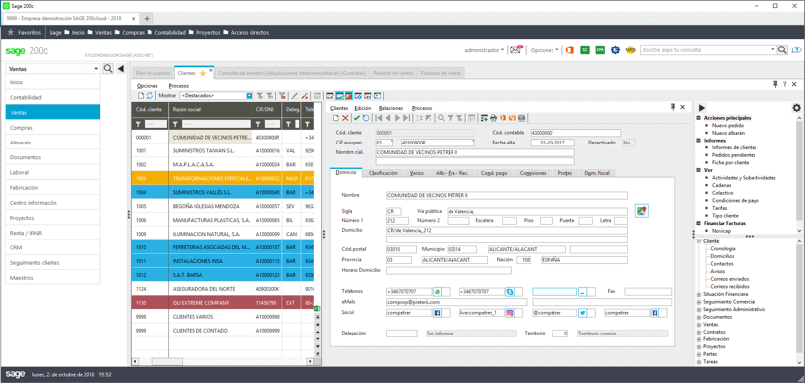This screenshot has height=383, width=805.
Task: Expand Seguimiento Comercial tree node
Action: (699, 302)
